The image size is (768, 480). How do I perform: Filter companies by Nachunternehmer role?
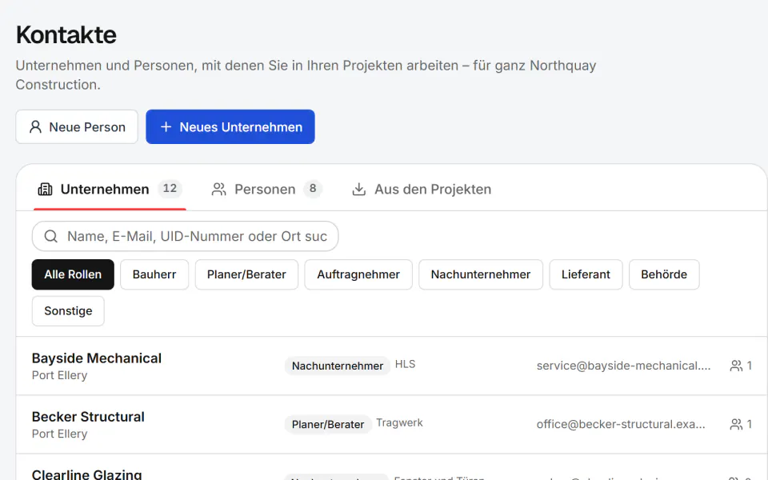tap(481, 274)
